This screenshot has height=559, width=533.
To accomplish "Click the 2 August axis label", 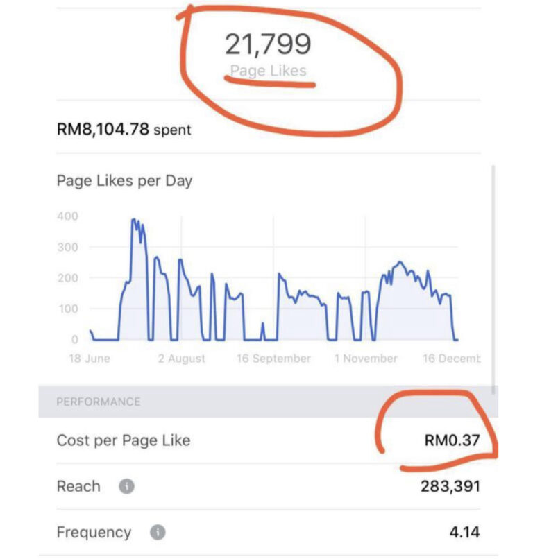I will click(x=182, y=359).
